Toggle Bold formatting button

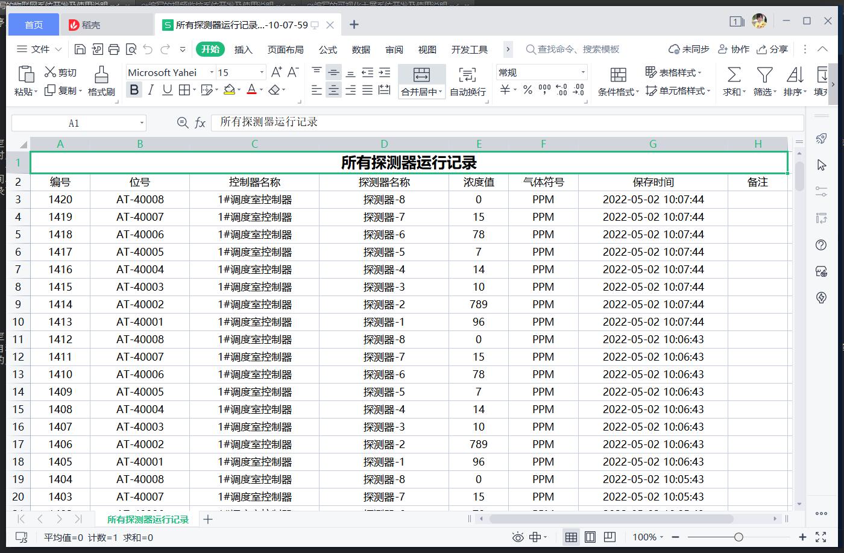click(134, 90)
